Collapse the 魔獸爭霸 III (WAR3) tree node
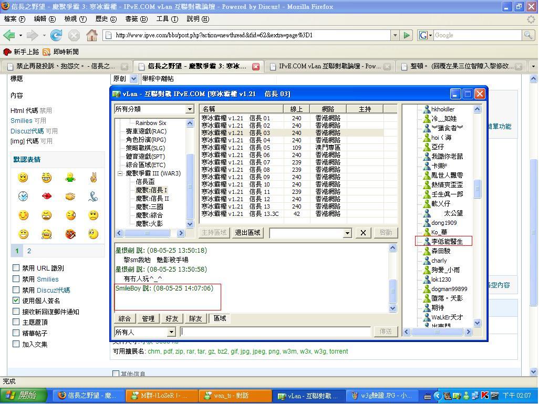The width and height of the screenshot is (539, 404). (120, 173)
